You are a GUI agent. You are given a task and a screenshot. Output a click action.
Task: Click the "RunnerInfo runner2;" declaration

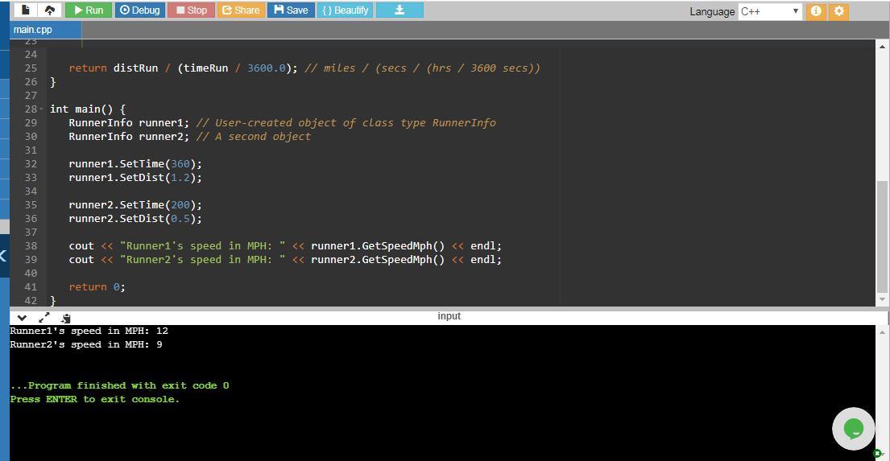point(129,136)
